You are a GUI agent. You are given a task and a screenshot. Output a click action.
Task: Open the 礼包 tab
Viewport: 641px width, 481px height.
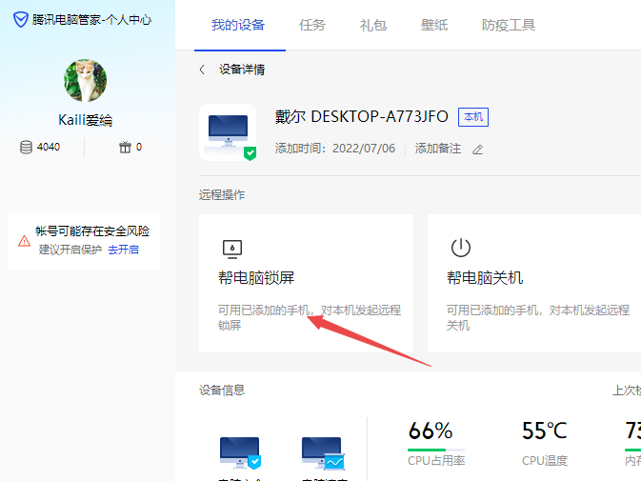(x=372, y=26)
